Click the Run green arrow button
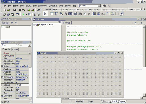Viewport: 146px width, 104px height. [23, 14]
